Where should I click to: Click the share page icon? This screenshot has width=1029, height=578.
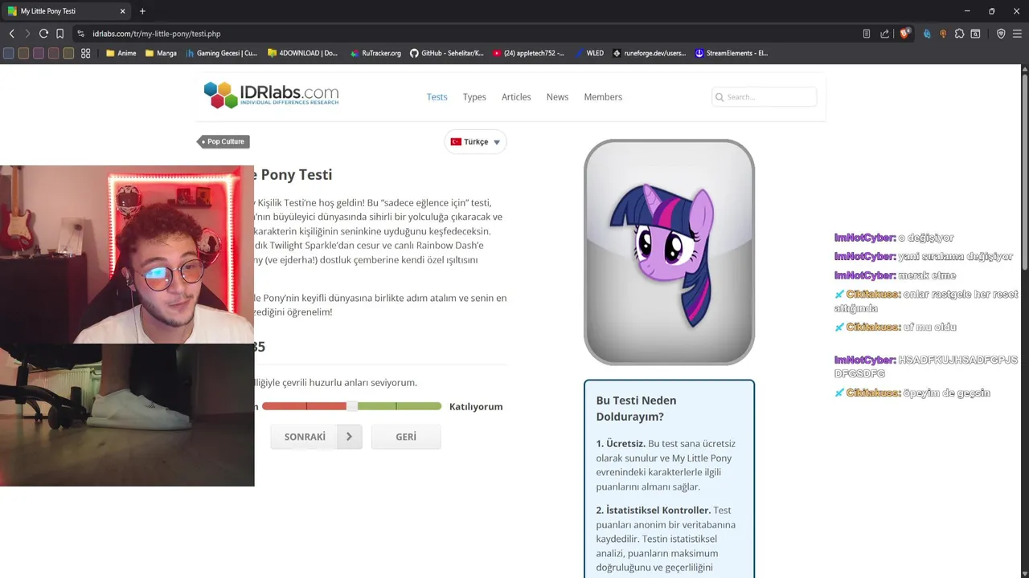pos(885,34)
